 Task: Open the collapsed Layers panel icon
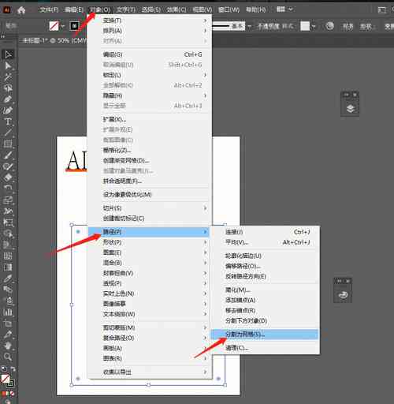pos(350,109)
